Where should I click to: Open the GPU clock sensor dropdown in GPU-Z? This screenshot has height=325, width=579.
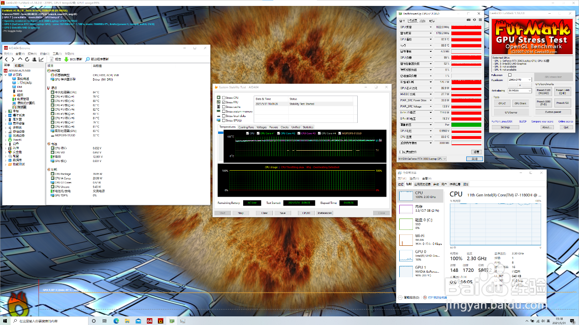(x=431, y=27)
